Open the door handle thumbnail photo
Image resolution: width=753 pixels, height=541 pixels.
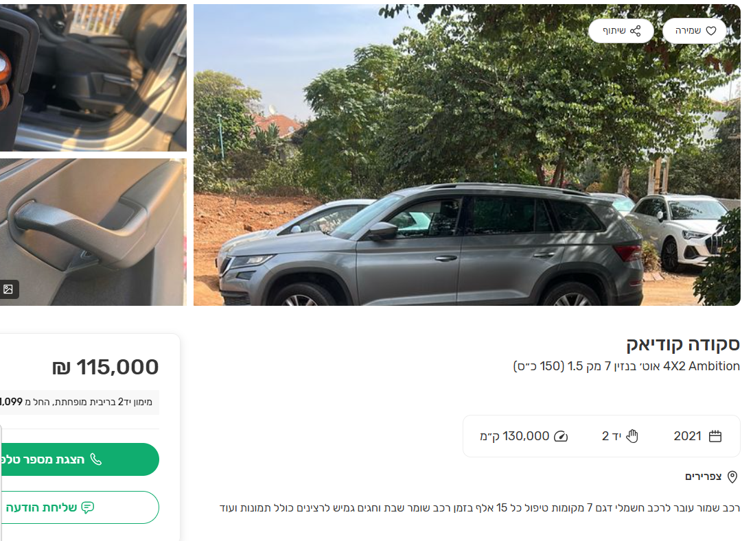point(93,232)
